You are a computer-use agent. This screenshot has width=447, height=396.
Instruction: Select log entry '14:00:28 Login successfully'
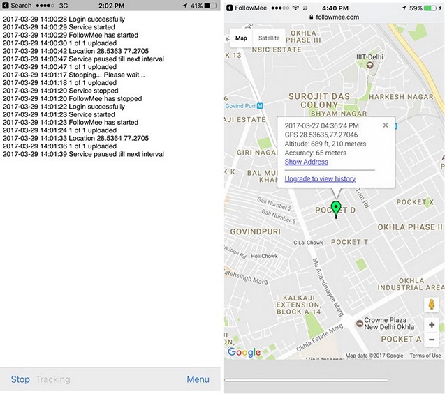(64, 19)
